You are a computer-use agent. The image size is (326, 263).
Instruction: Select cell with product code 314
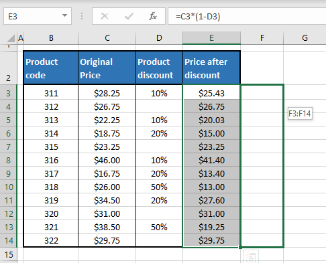point(51,133)
